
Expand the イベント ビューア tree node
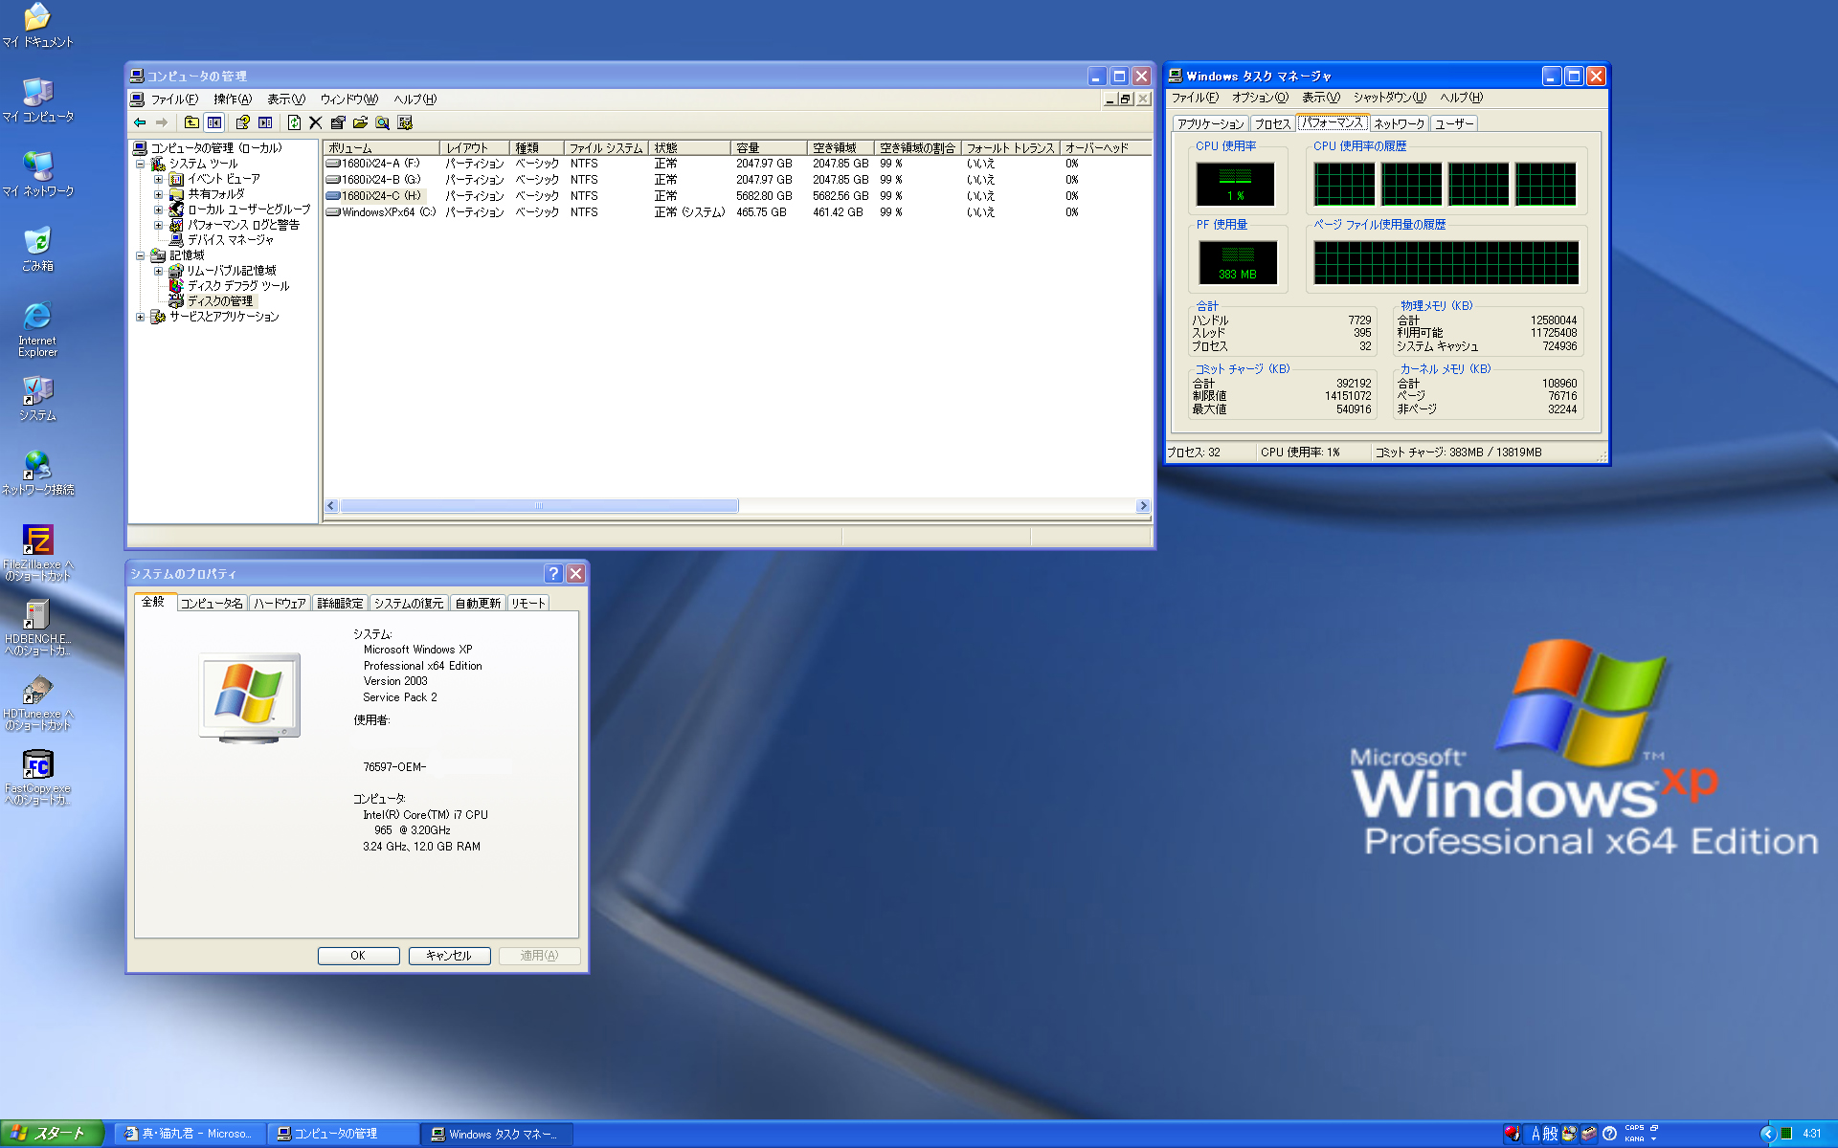point(158,179)
